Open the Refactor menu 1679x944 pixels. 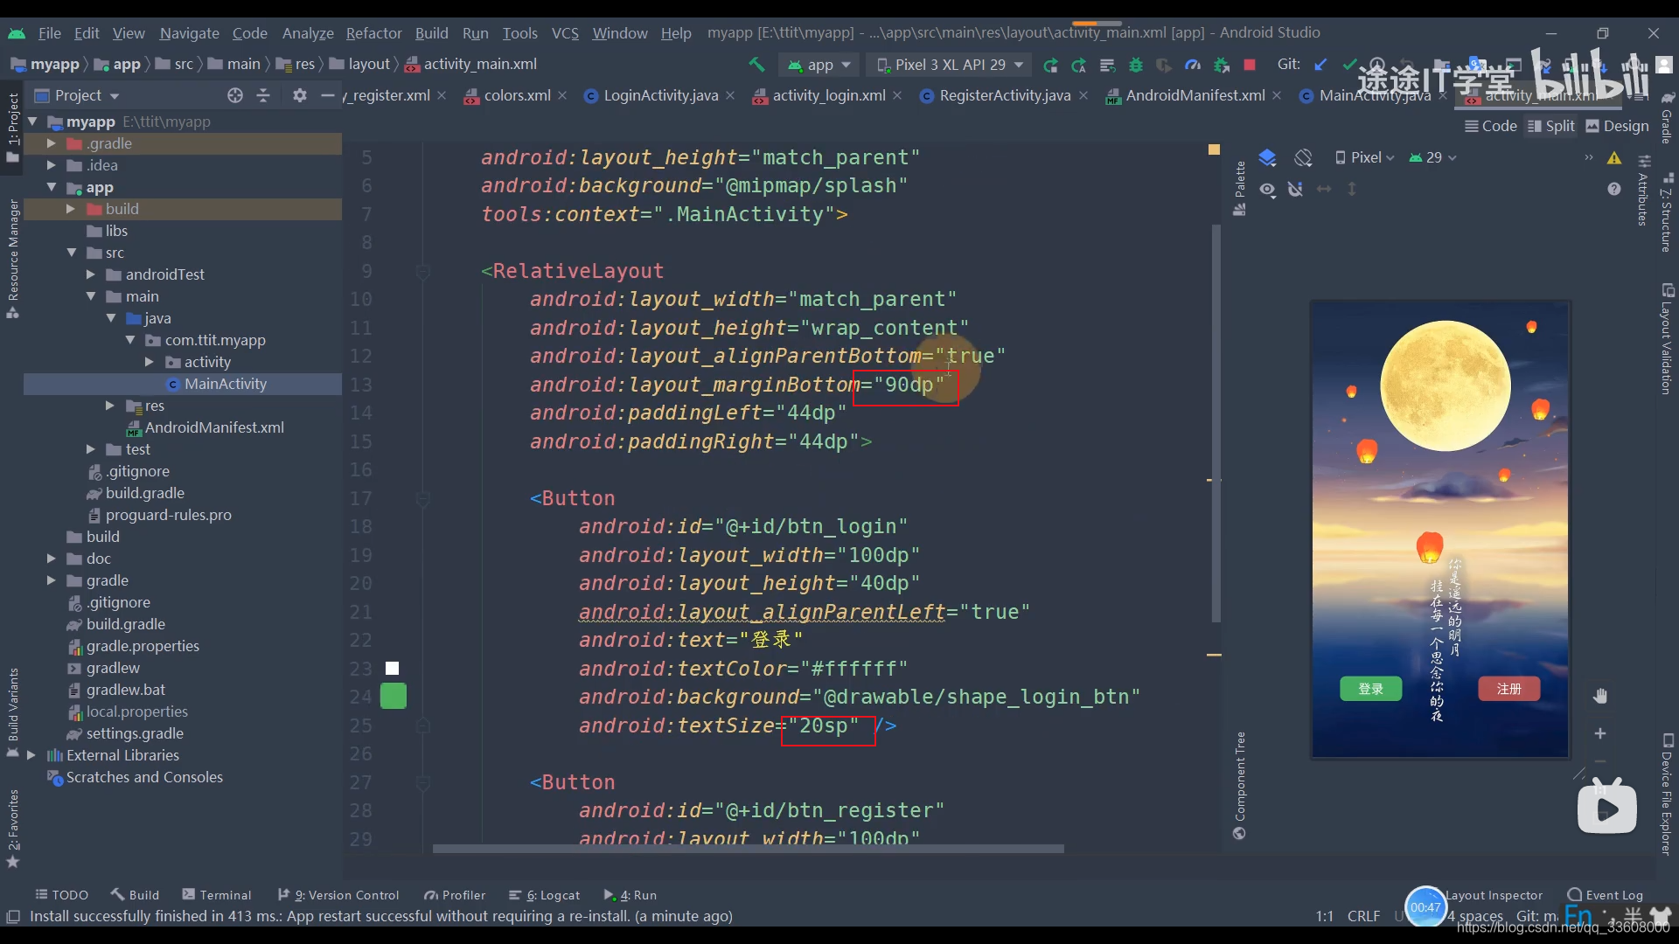[373, 32]
